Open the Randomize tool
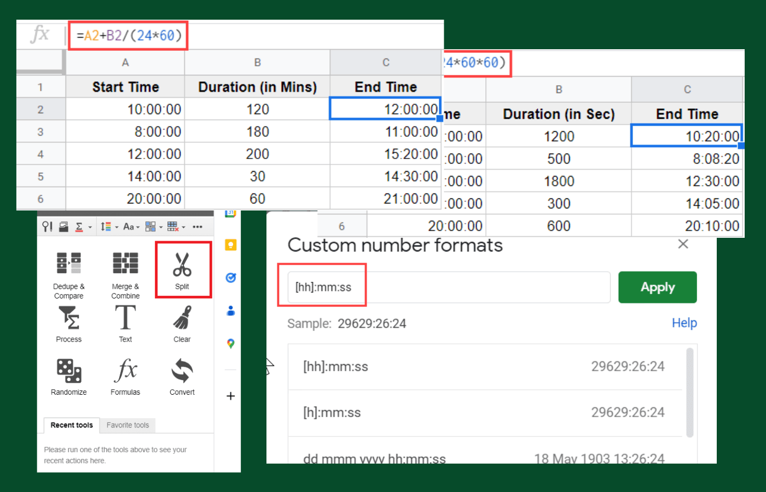 tap(68, 377)
